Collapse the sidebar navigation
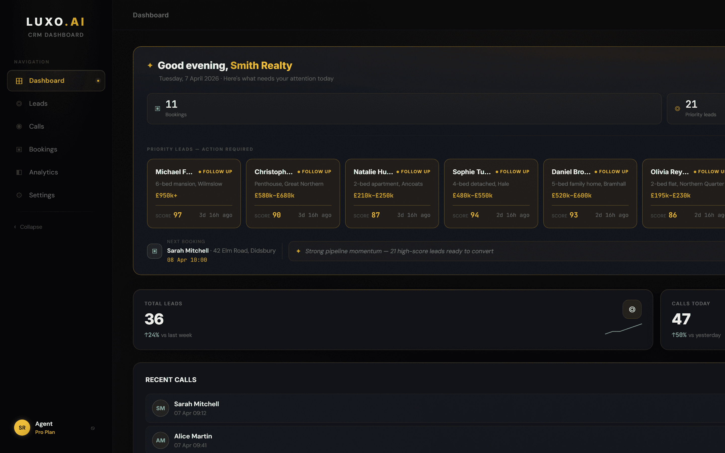 tap(28, 227)
